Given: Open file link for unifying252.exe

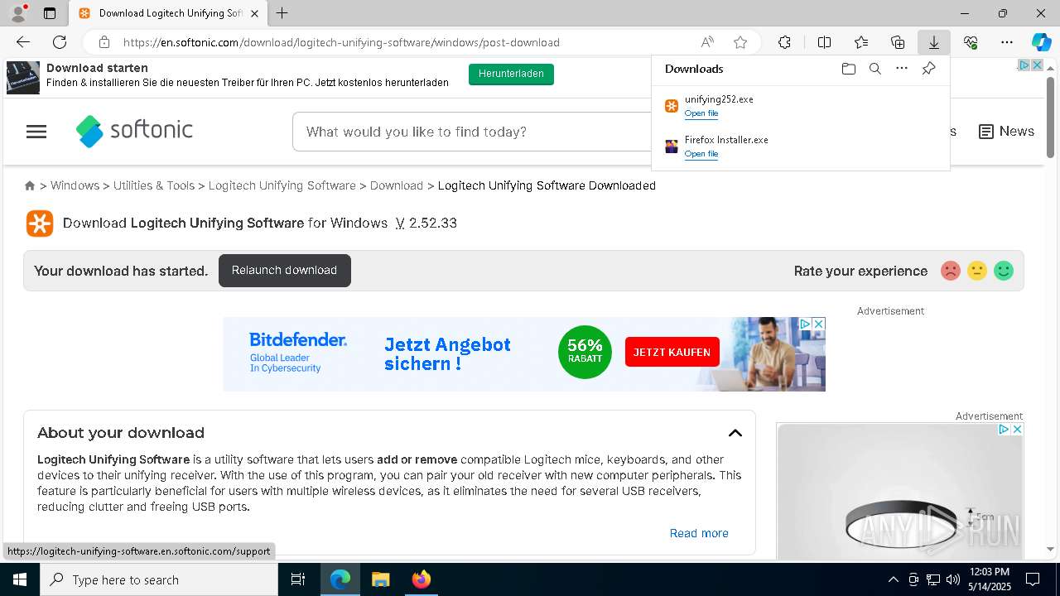Looking at the screenshot, I should tap(701, 113).
